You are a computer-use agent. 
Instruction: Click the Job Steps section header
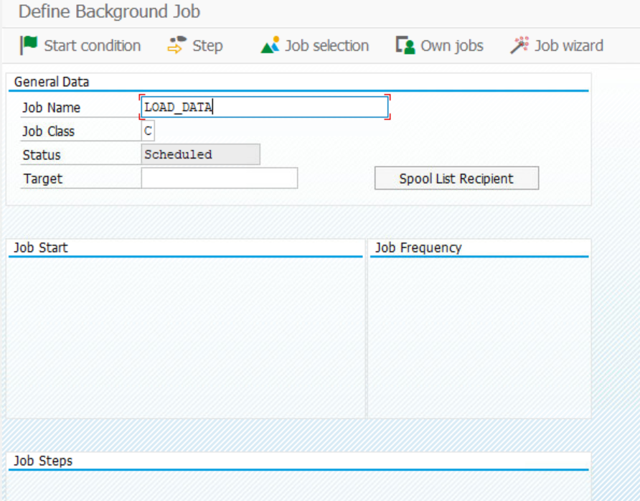43,461
